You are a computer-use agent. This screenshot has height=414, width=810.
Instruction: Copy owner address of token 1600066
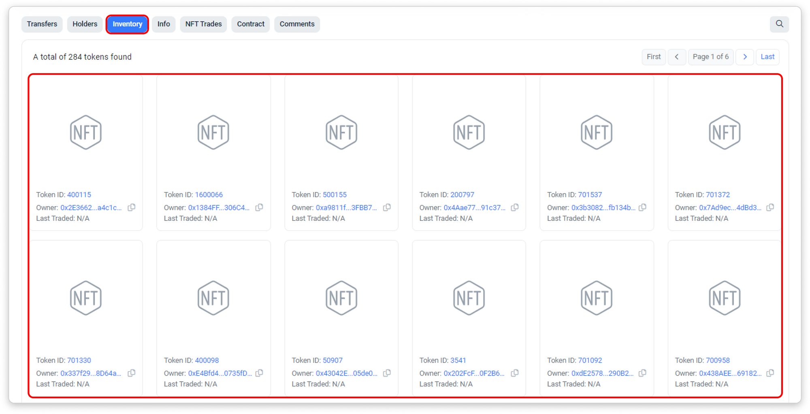(259, 207)
